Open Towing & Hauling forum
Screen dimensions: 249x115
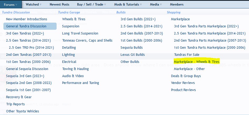tap(76, 69)
